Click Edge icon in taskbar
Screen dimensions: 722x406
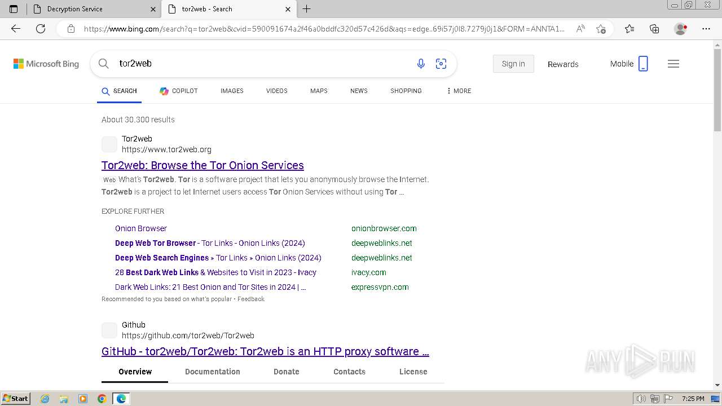pyautogui.click(x=121, y=399)
